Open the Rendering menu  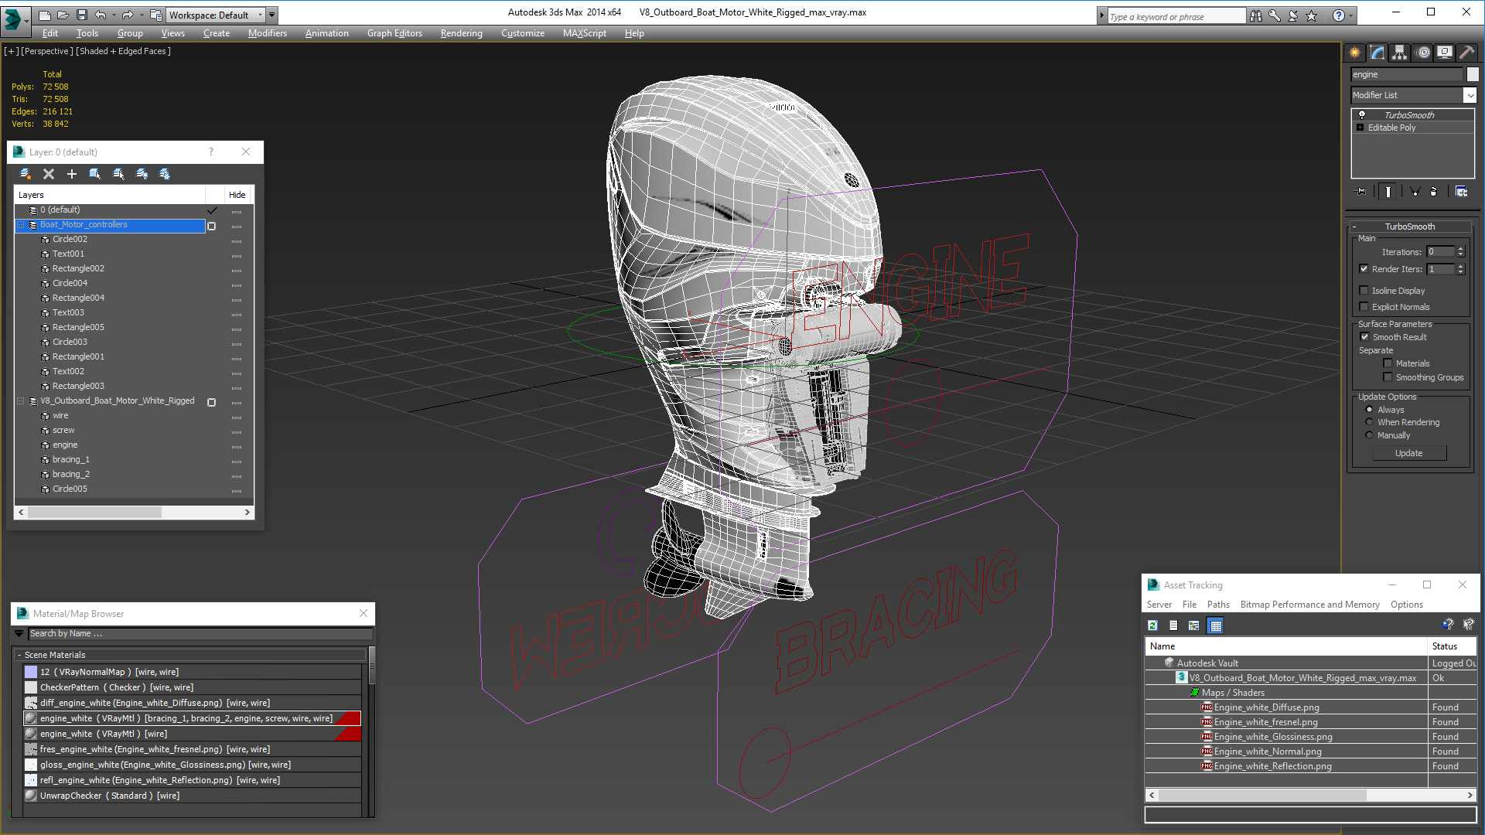(x=461, y=33)
